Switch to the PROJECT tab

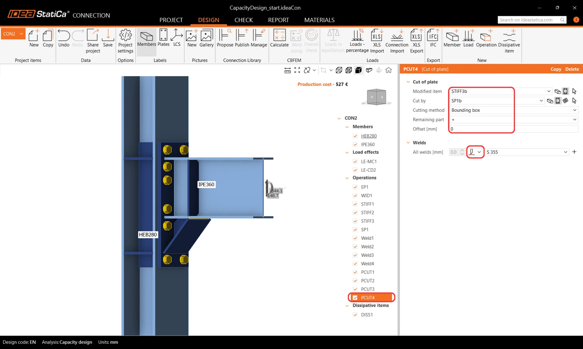[x=171, y=20]
